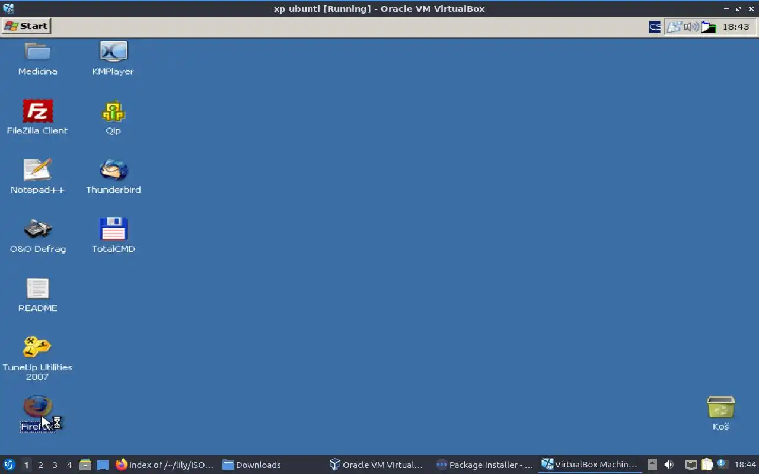Open the Start menu in the XP guest
The height and width of the screenshot is (474, 759).
[x=27, y=26]
